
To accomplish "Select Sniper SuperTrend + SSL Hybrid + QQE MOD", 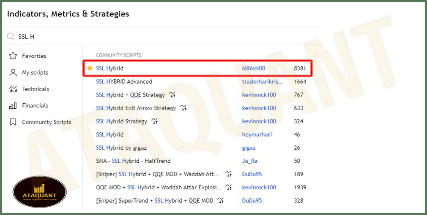I will pyautogui.click(x=155, y=201).
